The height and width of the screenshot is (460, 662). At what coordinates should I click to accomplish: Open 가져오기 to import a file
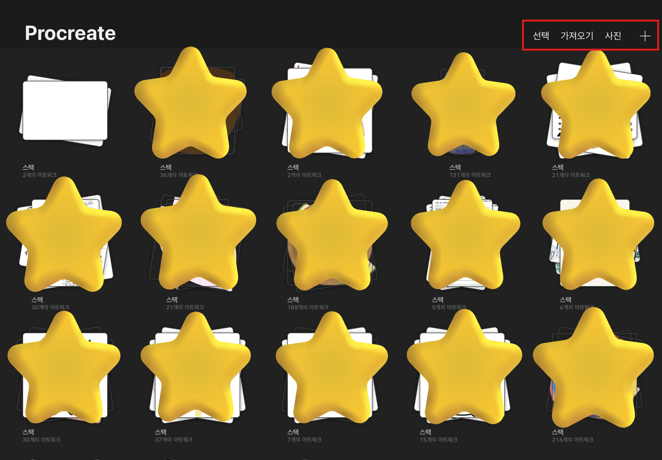click(577, 36)
